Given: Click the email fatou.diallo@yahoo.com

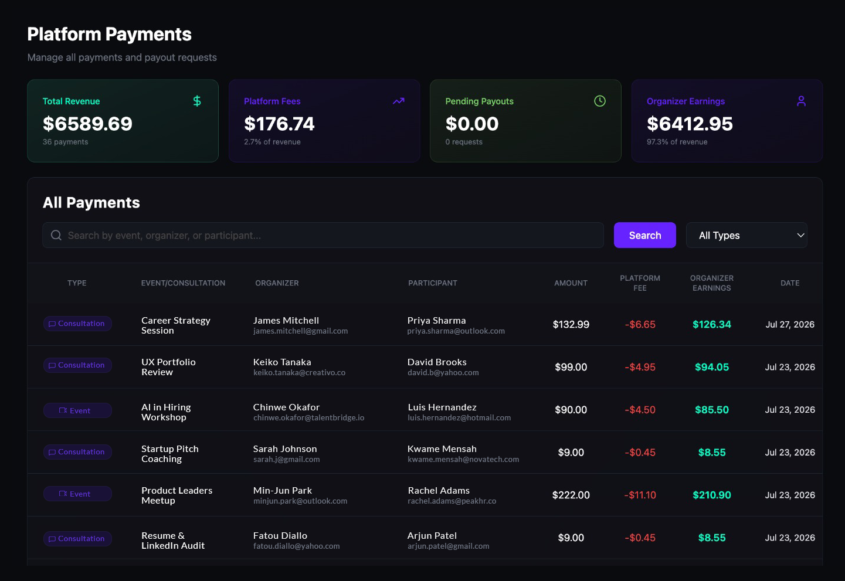Looking at the screenshot, I should [297, 546].
